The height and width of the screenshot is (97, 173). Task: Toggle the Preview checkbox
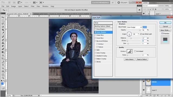[162, 33]
